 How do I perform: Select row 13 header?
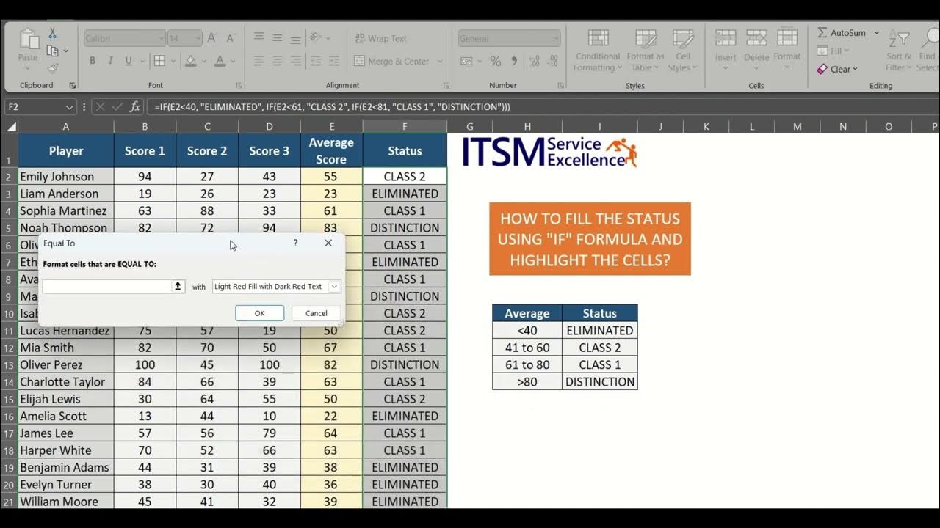click(x=10, y=364)
